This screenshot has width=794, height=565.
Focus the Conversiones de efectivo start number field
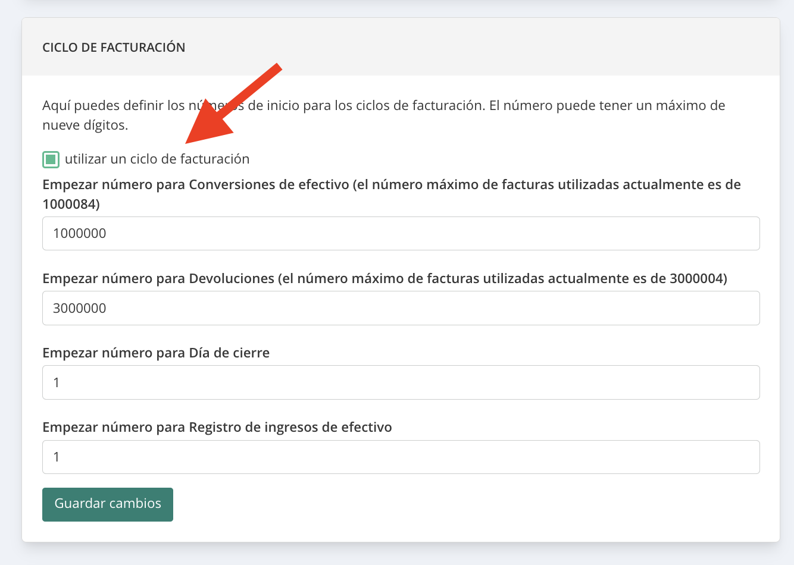pos(401,234)
